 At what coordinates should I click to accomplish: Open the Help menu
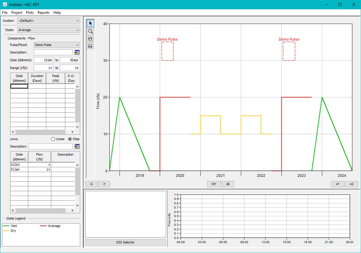pos(57,12)
